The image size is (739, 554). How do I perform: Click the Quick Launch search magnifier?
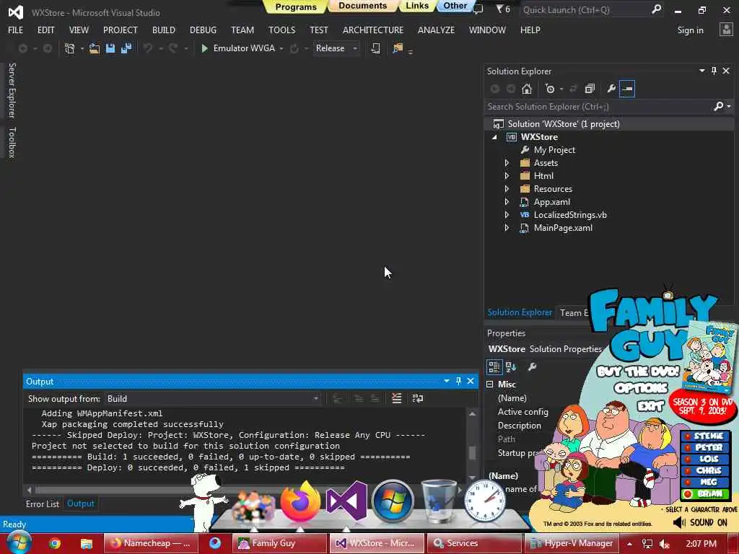coord(656,9)
